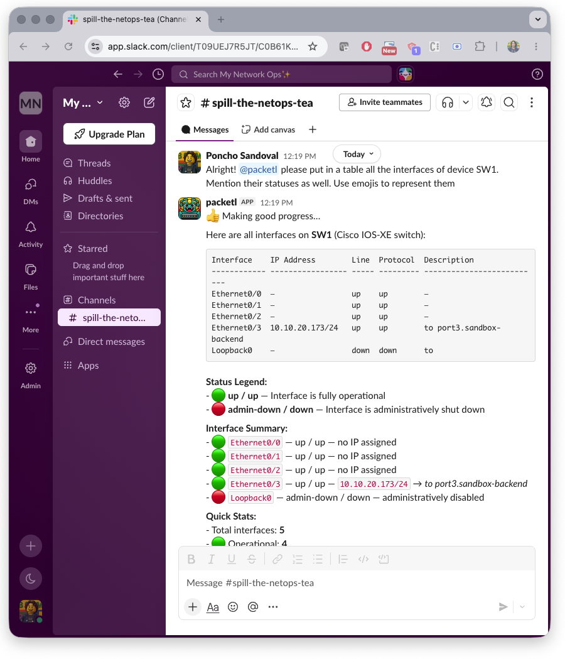This screenshot has width=565, height=659.
Task: Open Admin settings in sidebar
Action: 31,375
